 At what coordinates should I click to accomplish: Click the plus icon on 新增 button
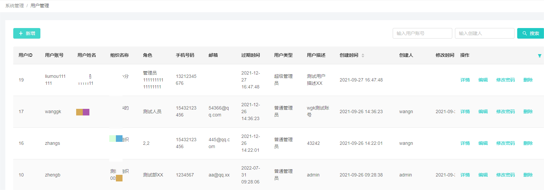point(21,33)
